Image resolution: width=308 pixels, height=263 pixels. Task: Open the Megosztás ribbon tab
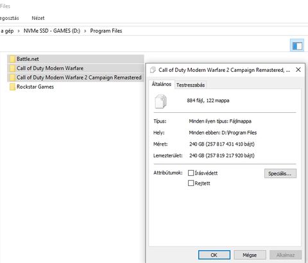tap(10, 18)
